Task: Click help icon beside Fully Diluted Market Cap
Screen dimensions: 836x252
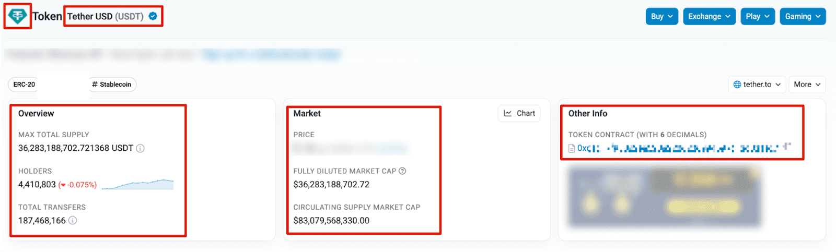Action: pos(402,171)
